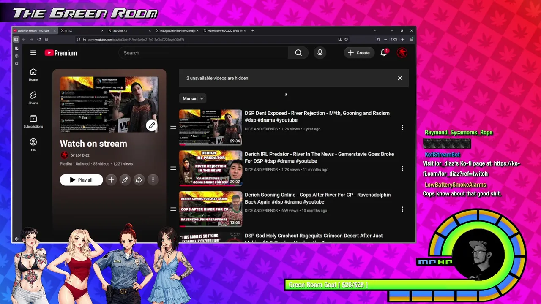
Task: Open Subscriptions from the sidebar
Action: tap(33, 122)
